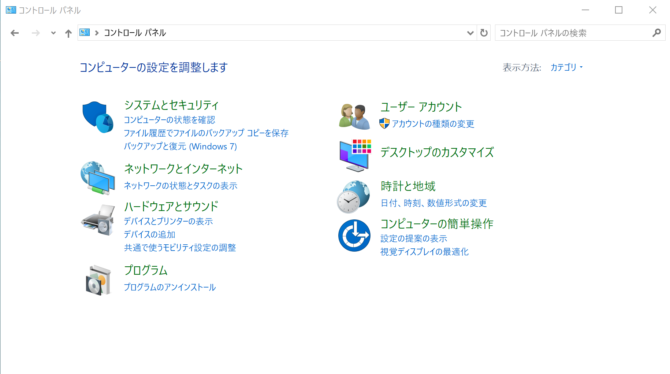Open アカウントの種類の変更 link

[433, 124]
